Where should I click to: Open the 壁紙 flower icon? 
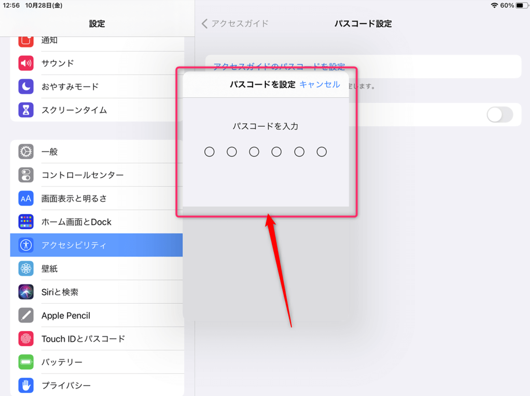pos(26,269)
